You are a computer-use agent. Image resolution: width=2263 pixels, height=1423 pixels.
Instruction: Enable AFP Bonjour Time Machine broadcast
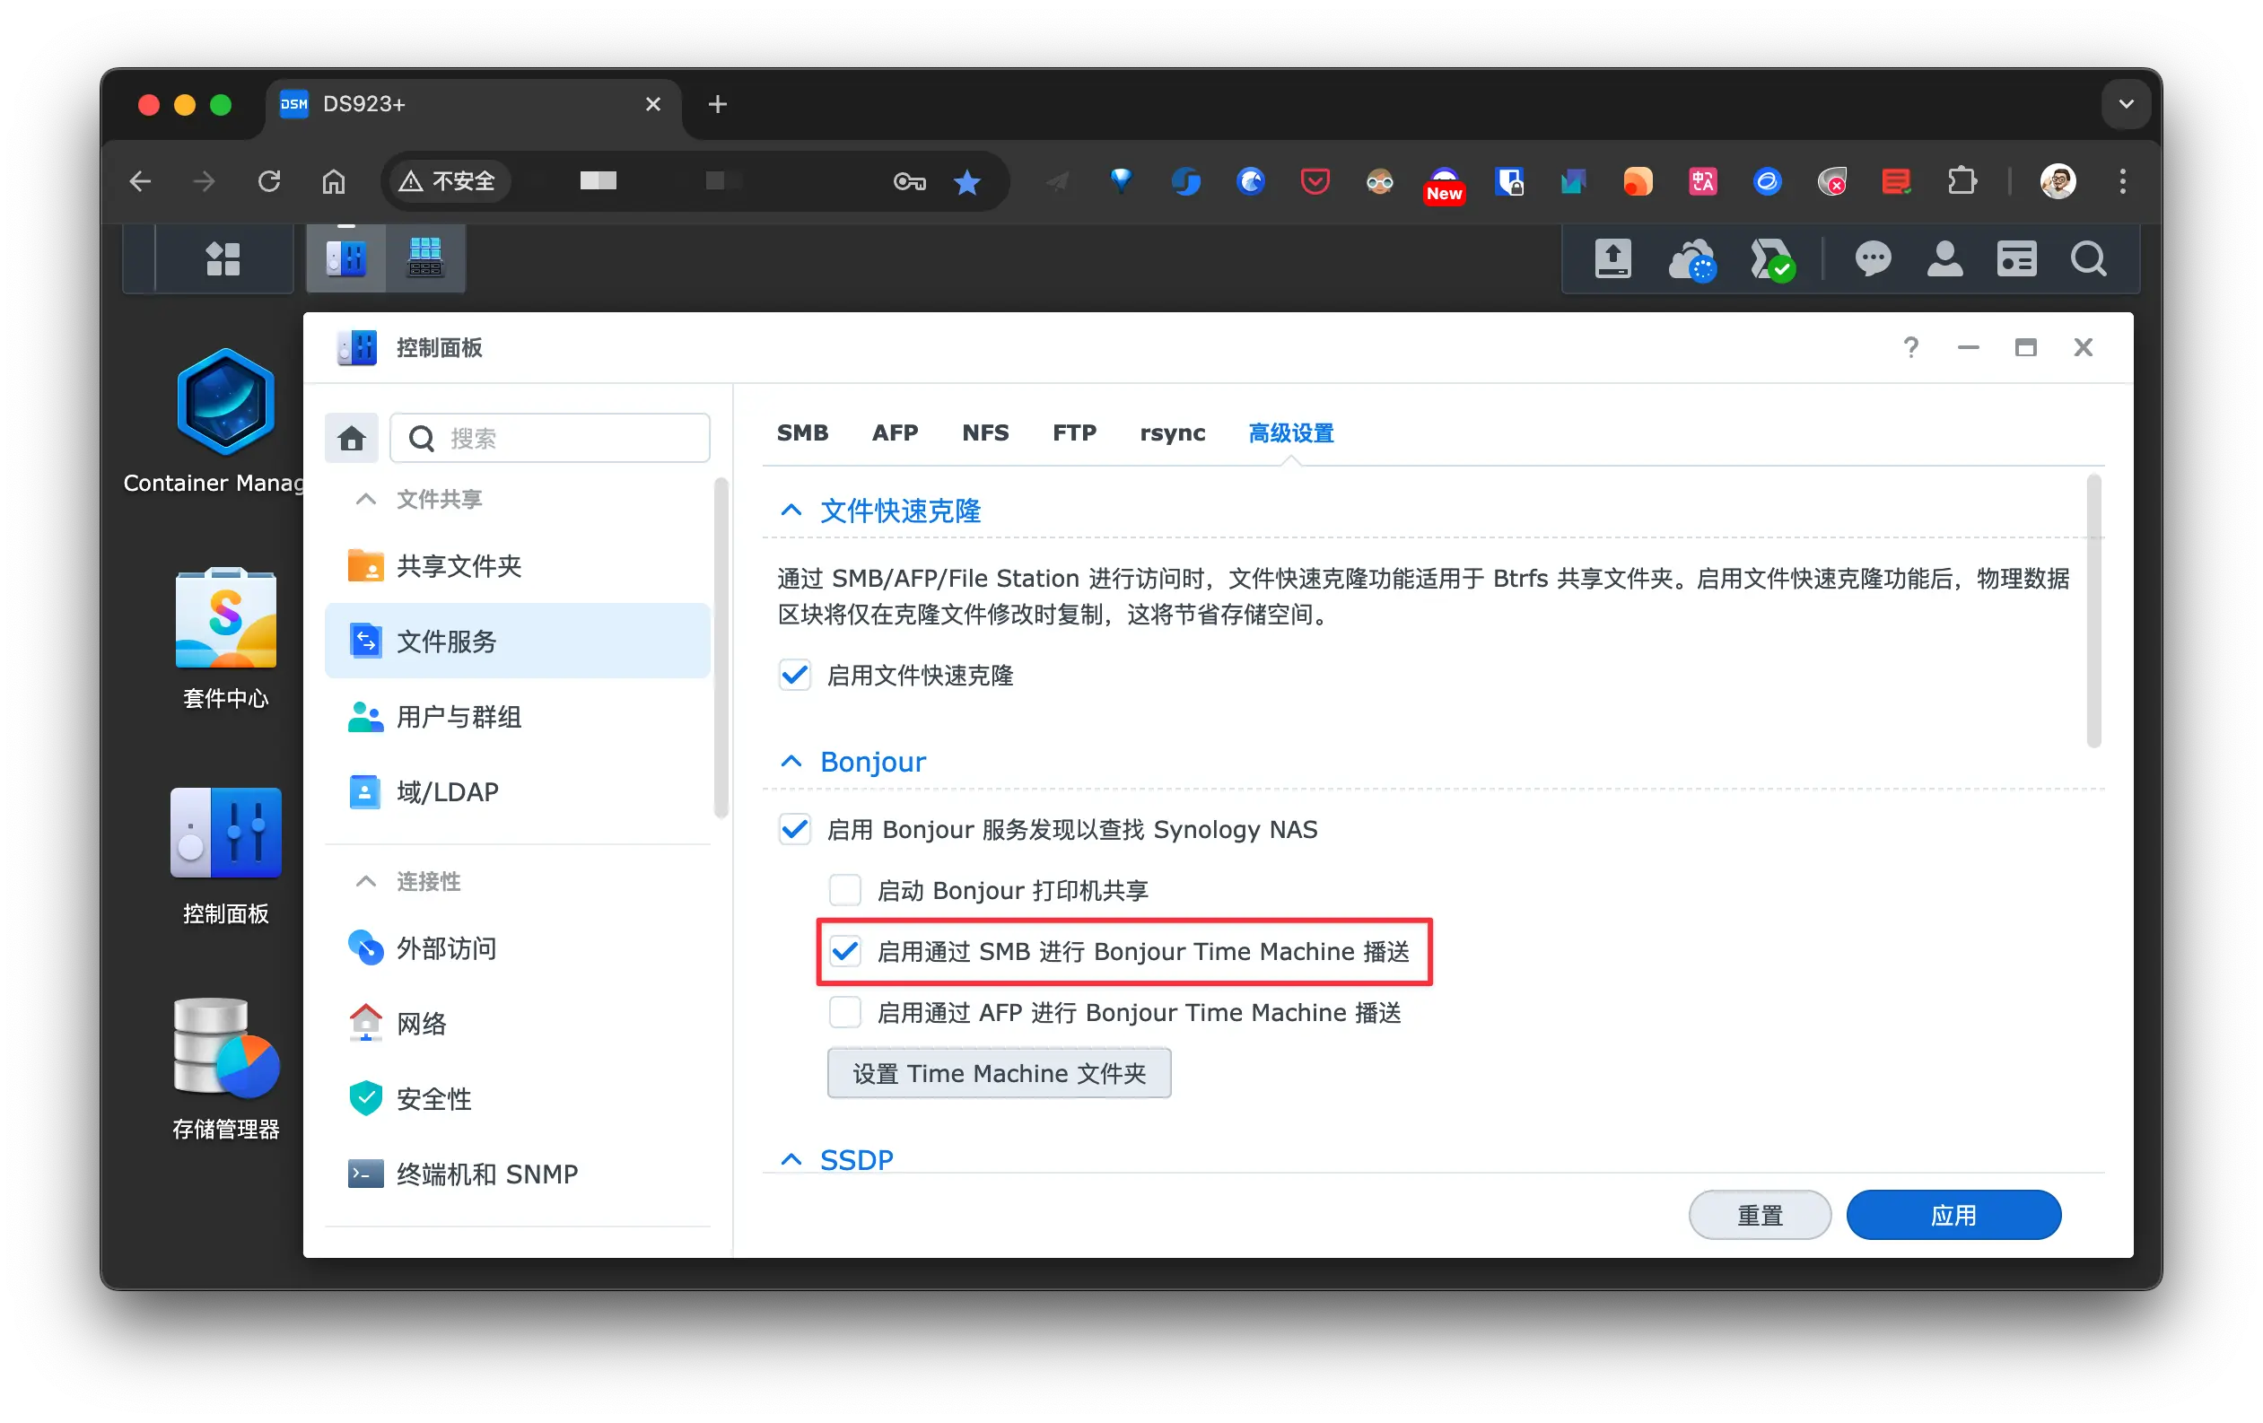[x=845, y=1012]
